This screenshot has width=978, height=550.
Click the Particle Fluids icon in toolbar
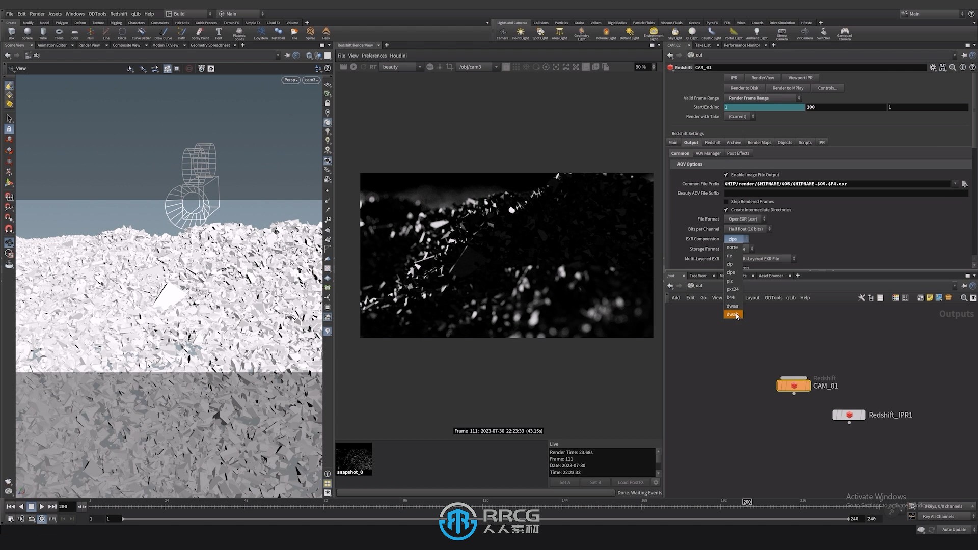(x=643, y=23)
